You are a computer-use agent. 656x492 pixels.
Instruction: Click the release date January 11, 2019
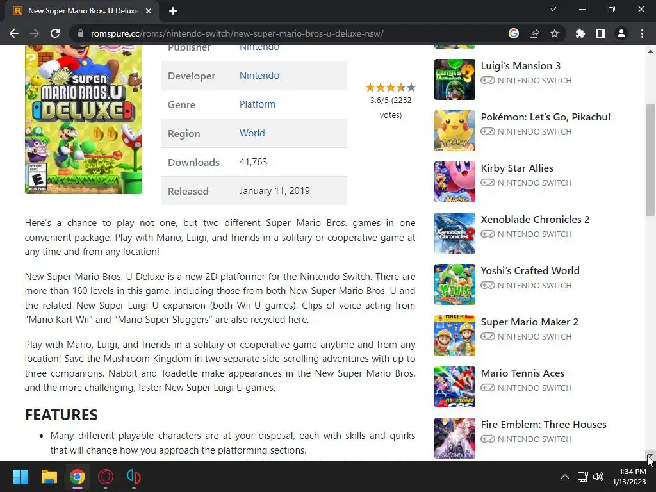click(274, 191)
